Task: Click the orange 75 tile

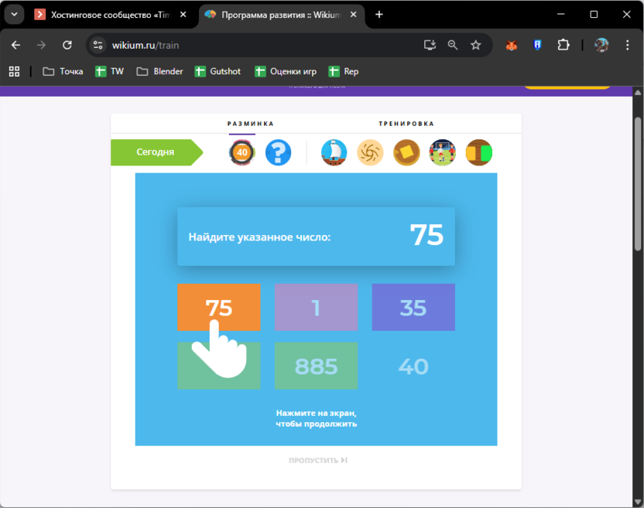Action: 219,307
